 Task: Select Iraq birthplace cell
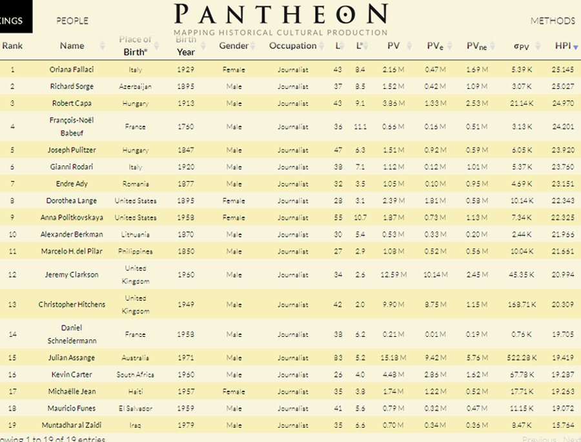[136, 425]
